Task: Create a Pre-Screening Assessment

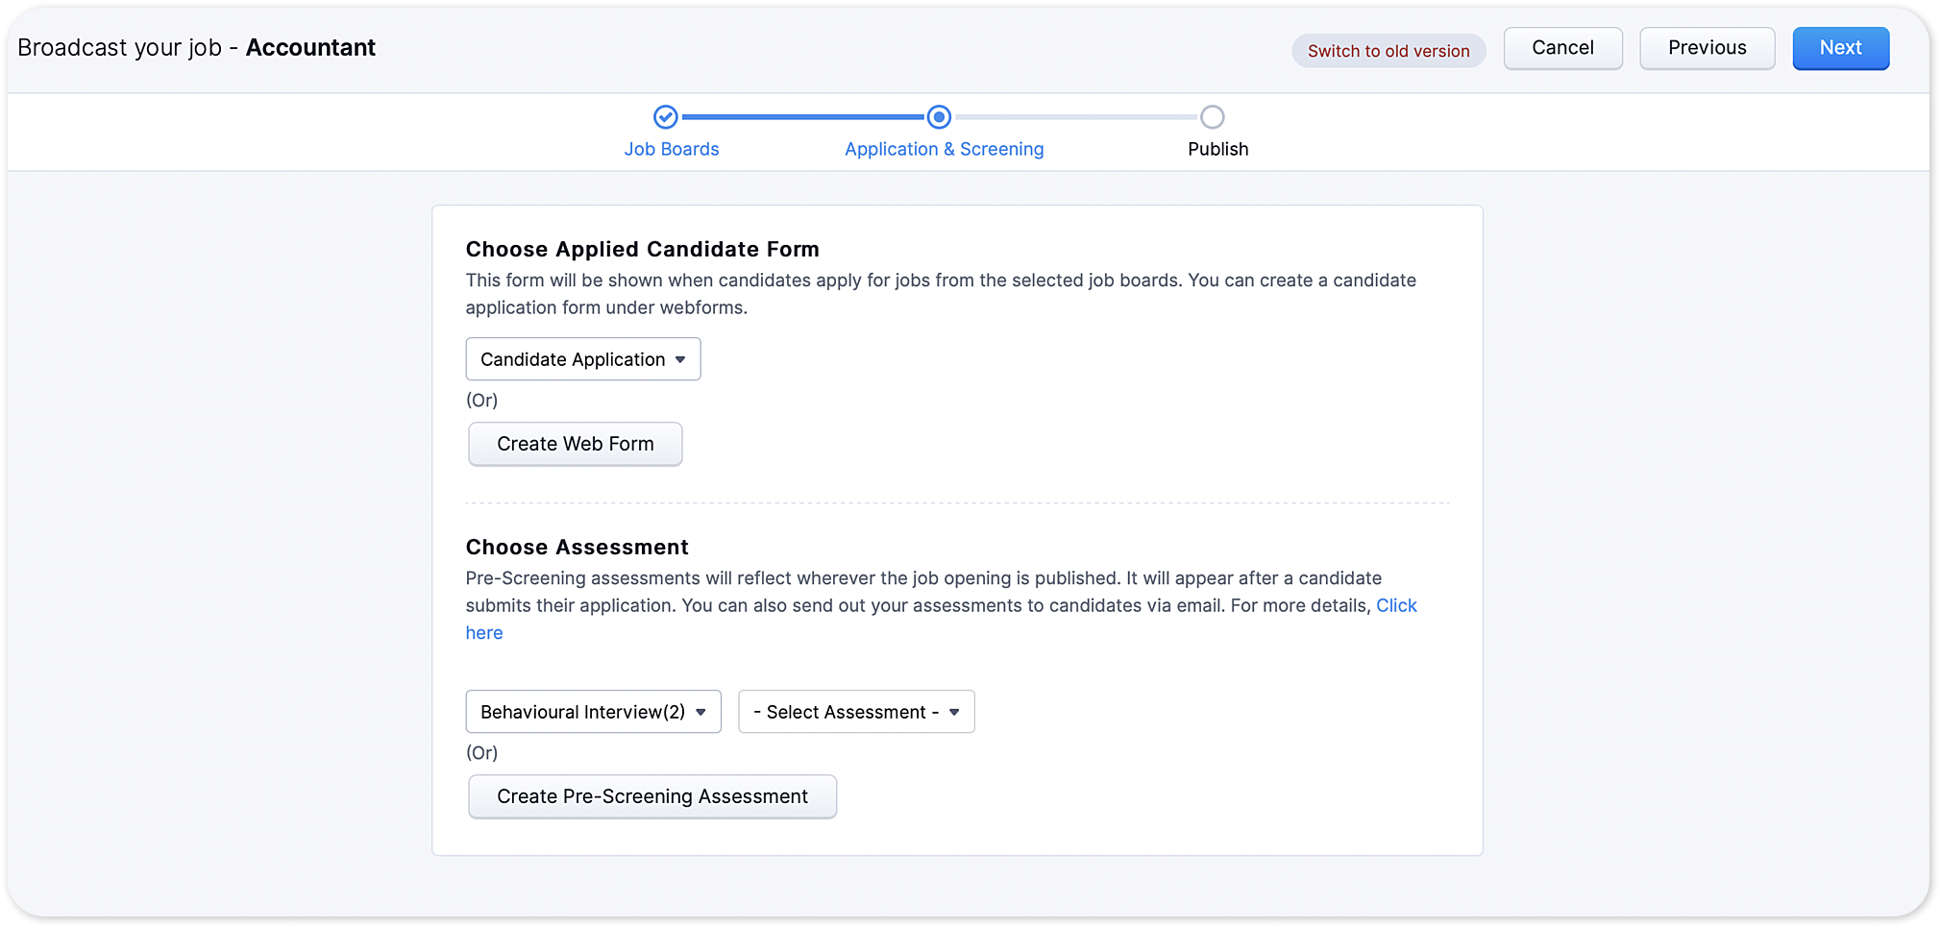Action: click(651, 796)
